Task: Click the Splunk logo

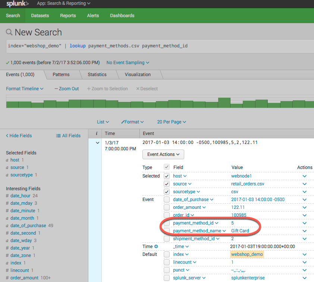Action: pos(18,4)
